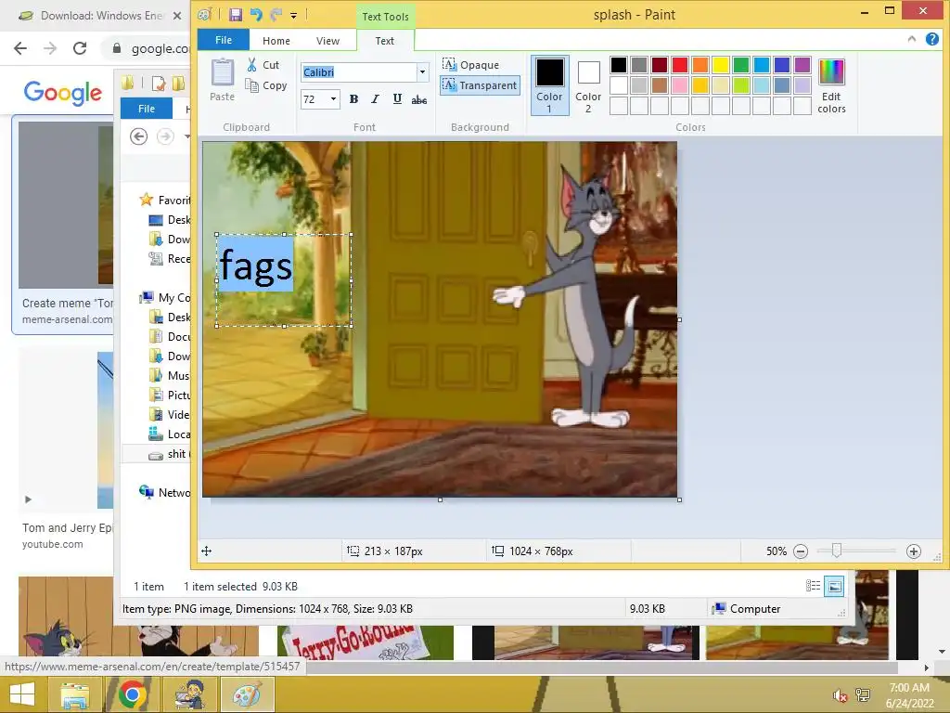This screenshot has width=950, height=713.
Task: Select the Text ribbon tab
Action: [385, 41]
